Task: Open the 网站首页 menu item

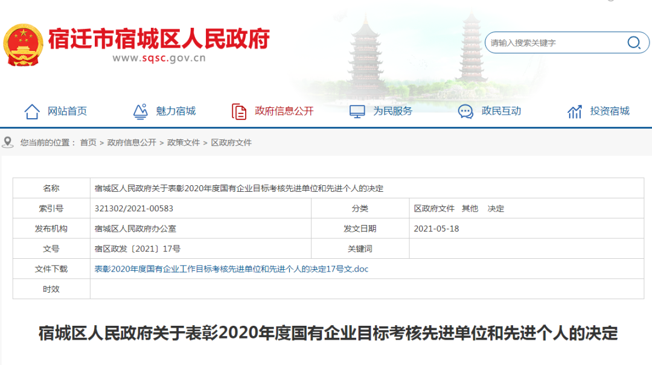Action: (67, 111)
